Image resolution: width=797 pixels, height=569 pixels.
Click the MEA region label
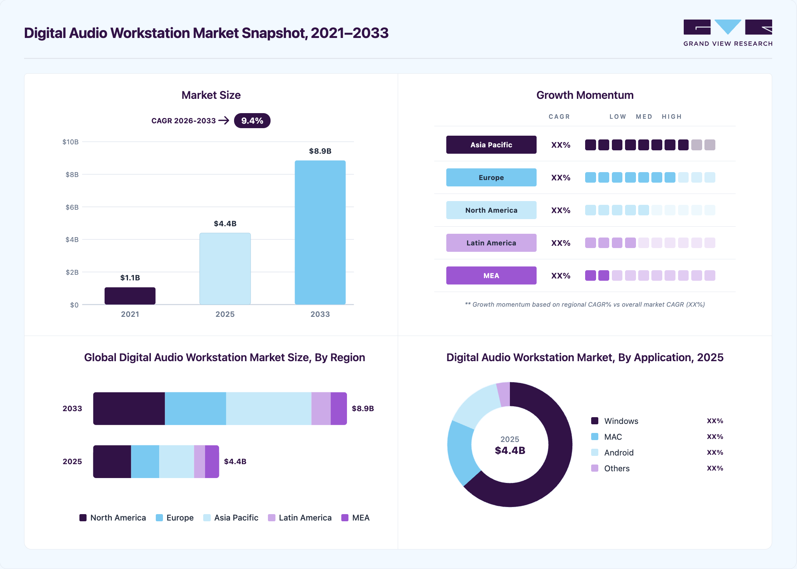point(491,275)
